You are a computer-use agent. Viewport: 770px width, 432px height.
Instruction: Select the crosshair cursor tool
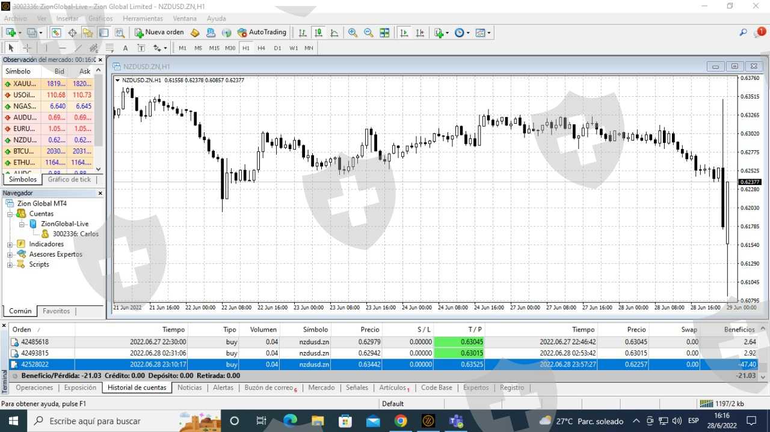[x=27, y=48]
